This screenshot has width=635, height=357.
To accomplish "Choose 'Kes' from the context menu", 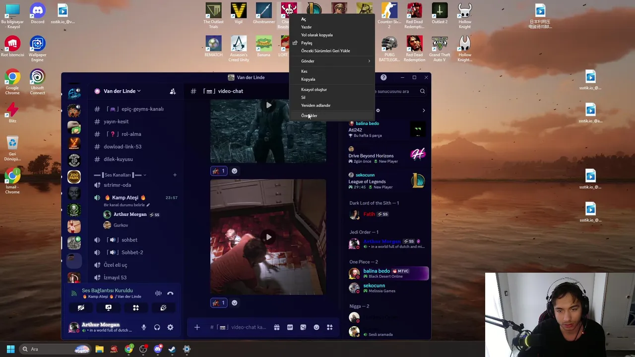I will click(x=304, y=71).
